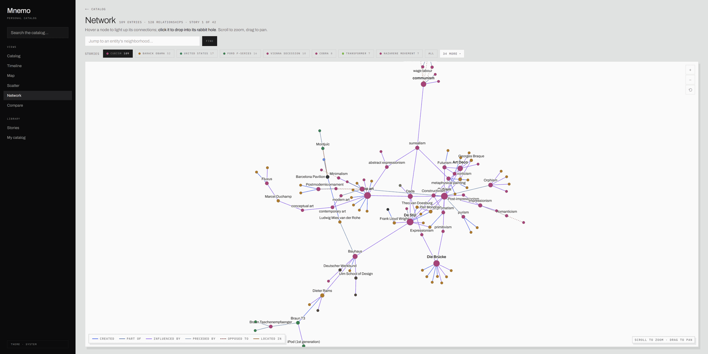The height and width of the screenshot is (354, 708).
Task: Open the Braun T3 node
Action: (298, 323)
